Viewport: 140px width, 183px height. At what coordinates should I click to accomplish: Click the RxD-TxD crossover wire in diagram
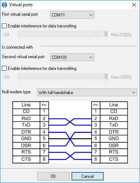pos(70,122)
